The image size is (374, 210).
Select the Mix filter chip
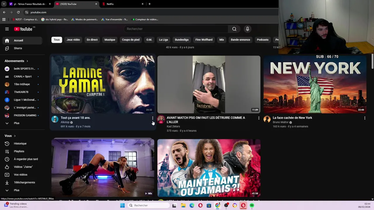click(222, 40)
